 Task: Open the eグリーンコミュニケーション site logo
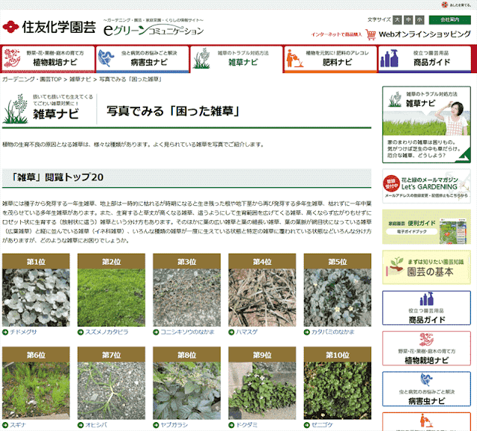[154, 28]
